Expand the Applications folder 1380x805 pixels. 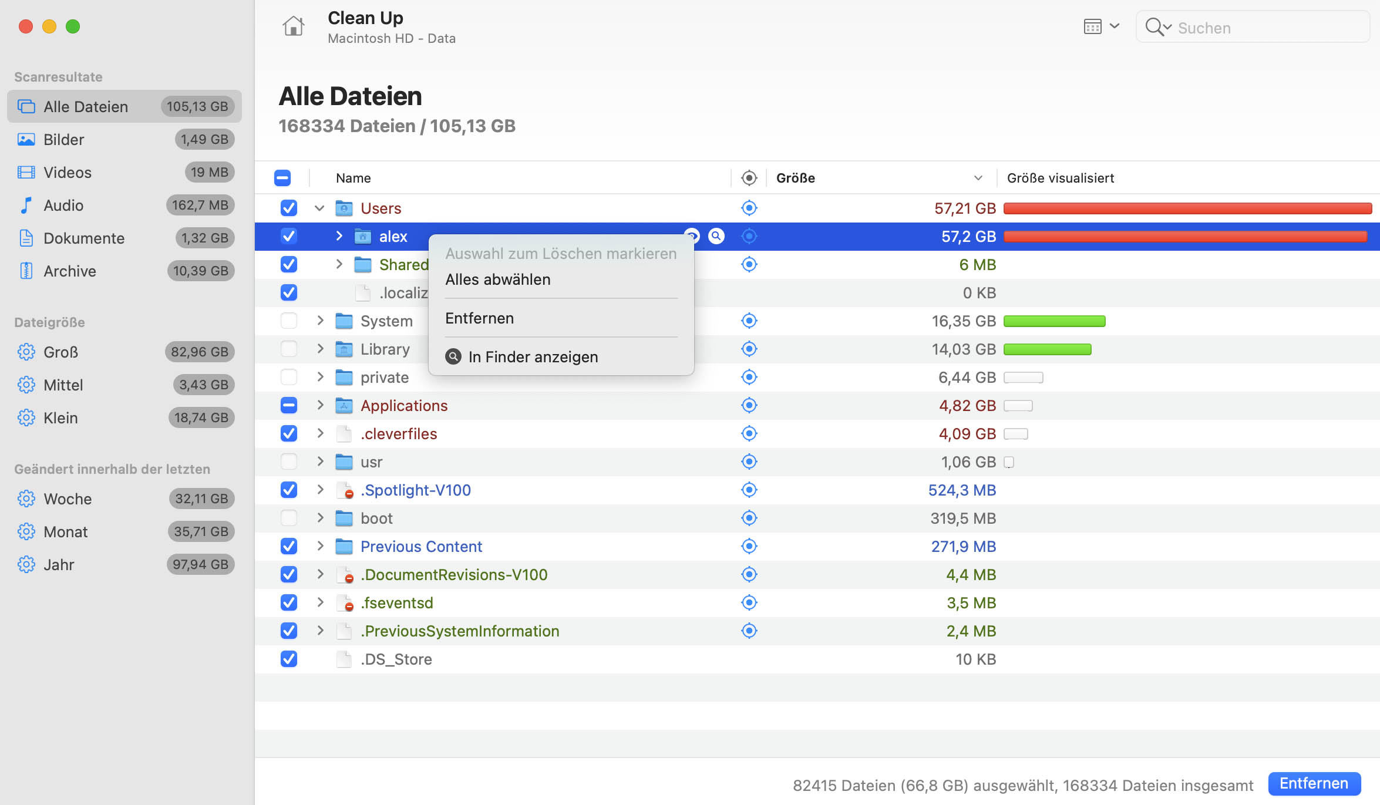pos(320,405)
